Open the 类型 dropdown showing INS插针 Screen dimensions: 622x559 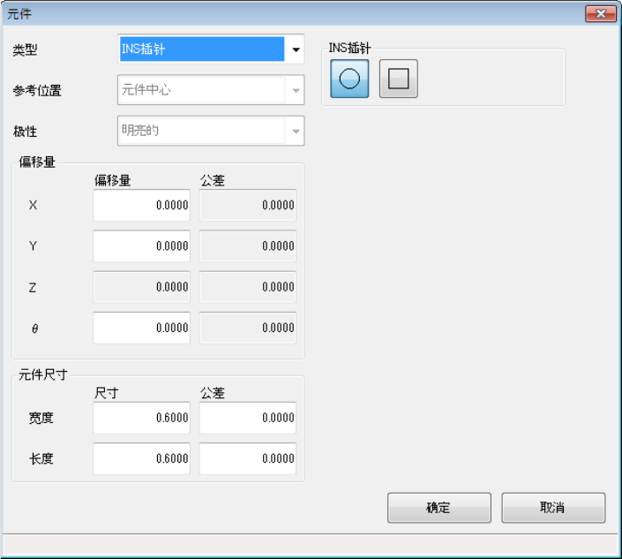coord(211,49)
